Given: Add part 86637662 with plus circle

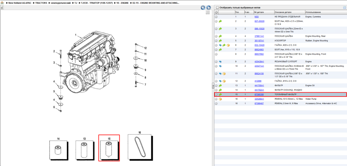Looking at the screenshot, I should point(216,54).
